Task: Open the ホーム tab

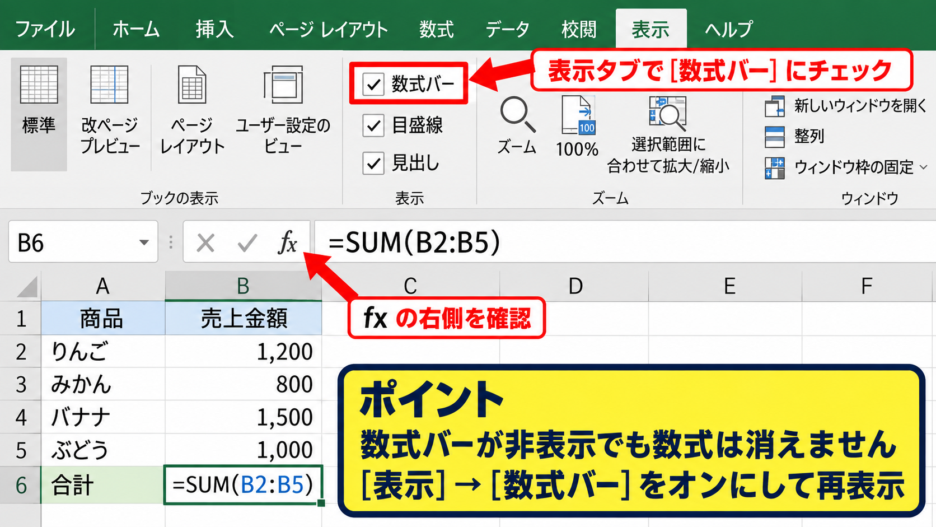Action: 136,29
